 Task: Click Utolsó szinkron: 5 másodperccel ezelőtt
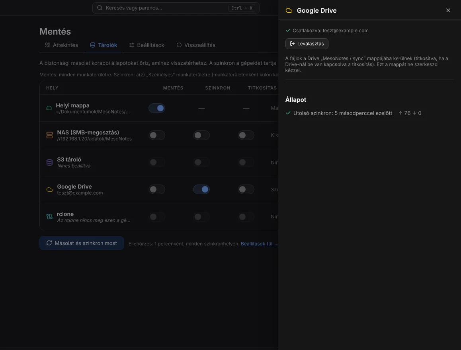[343, 113]
